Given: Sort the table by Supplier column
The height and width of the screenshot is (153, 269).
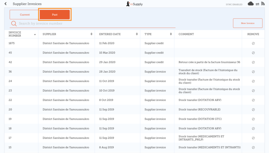Looking at the screenshot, I should [x=91, y=34].
